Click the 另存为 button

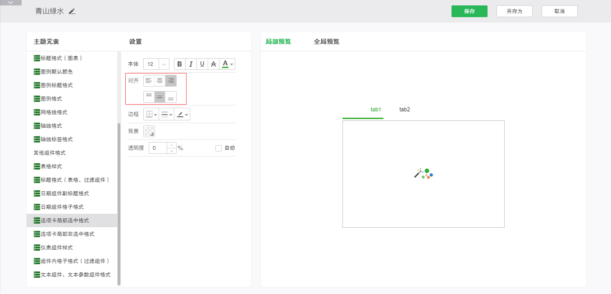coord(514,11)
